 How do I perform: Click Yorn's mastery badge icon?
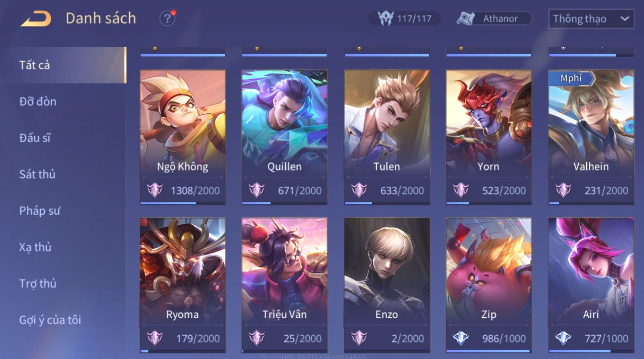tap(461, 190)
